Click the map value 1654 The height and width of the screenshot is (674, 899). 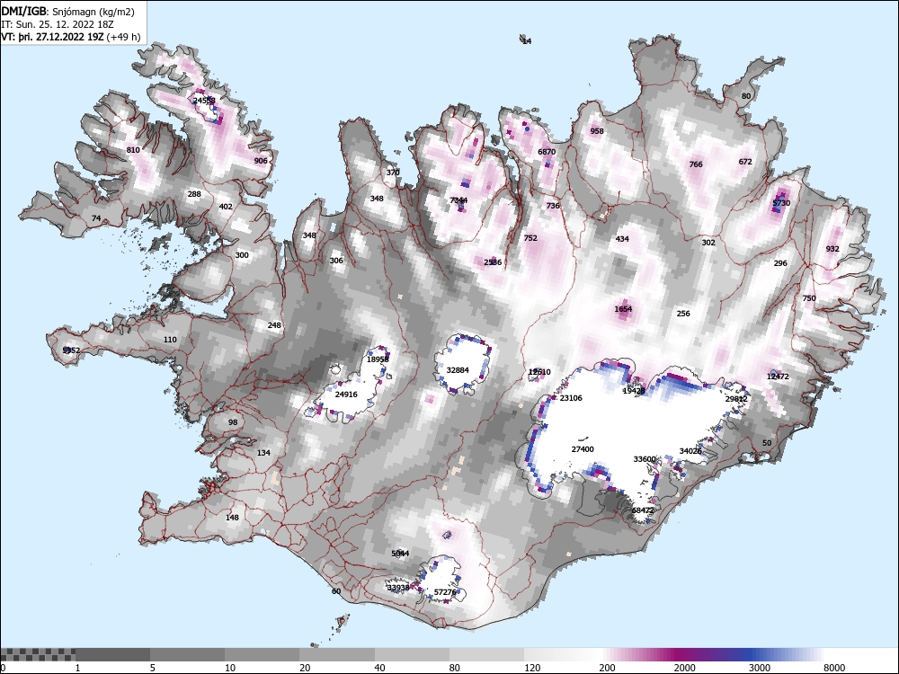(x=623, y=309)
